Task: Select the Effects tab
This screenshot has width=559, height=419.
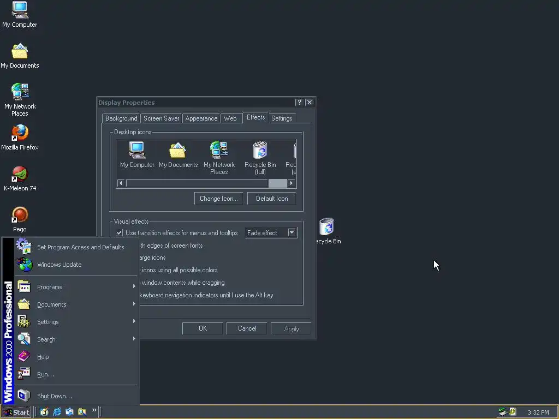Action: [x=255, y=117]
